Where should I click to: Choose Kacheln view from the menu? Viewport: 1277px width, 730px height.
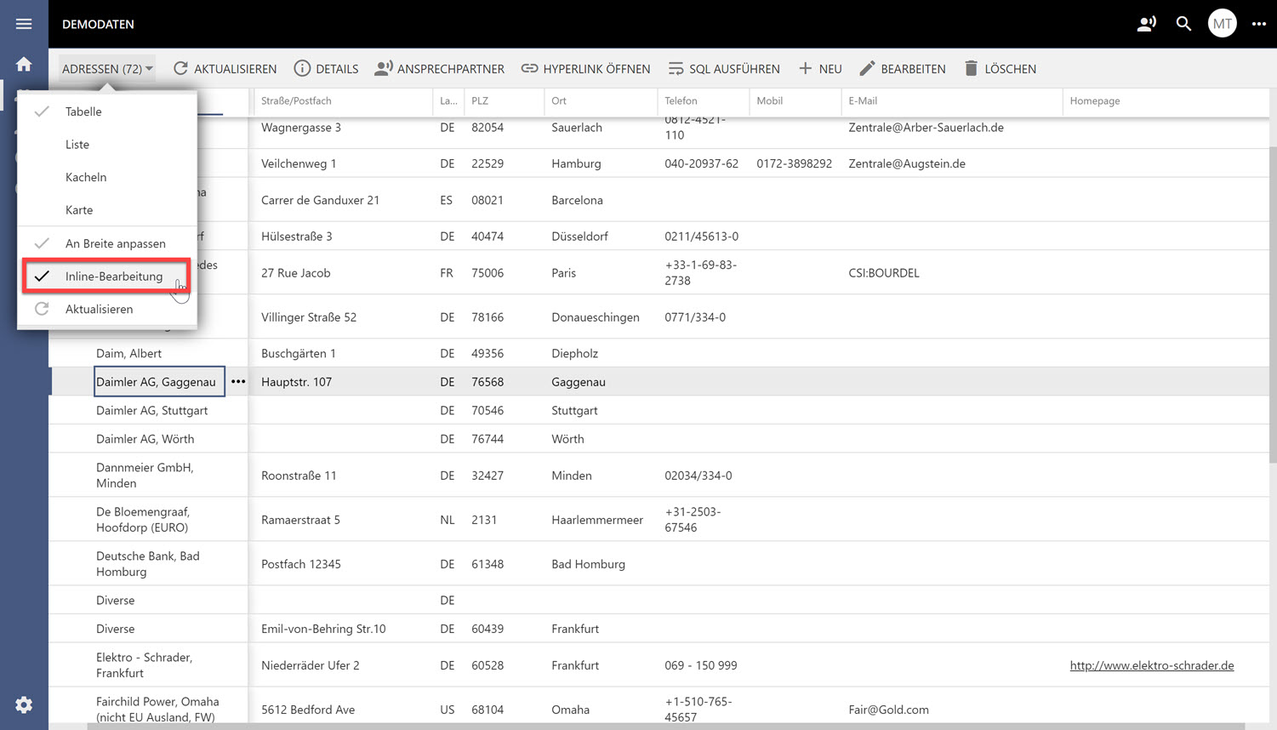point(86,177)
